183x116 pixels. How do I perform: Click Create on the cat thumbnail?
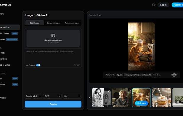coord(141,103)
